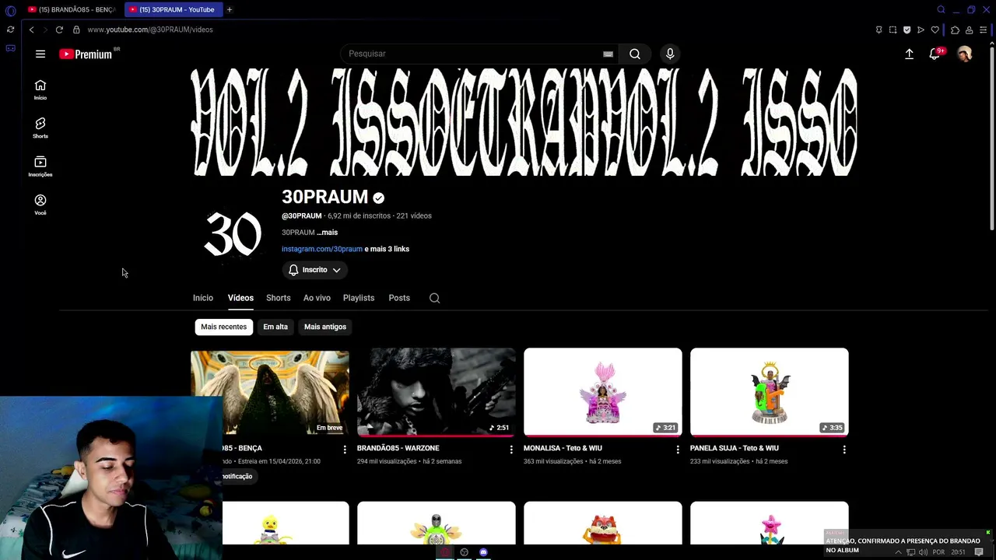Show hidden tray icons with the chevron

898,552
